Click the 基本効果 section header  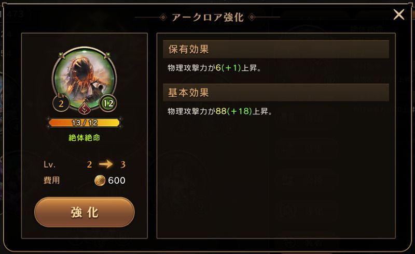click(276, 93)
